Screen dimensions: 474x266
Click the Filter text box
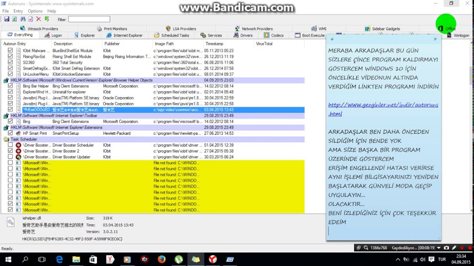coord(89,19)
